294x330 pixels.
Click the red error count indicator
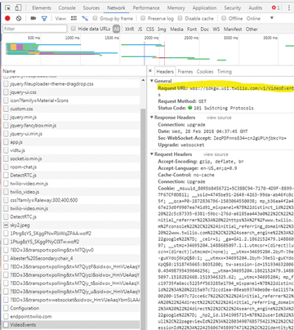point(275,8)
